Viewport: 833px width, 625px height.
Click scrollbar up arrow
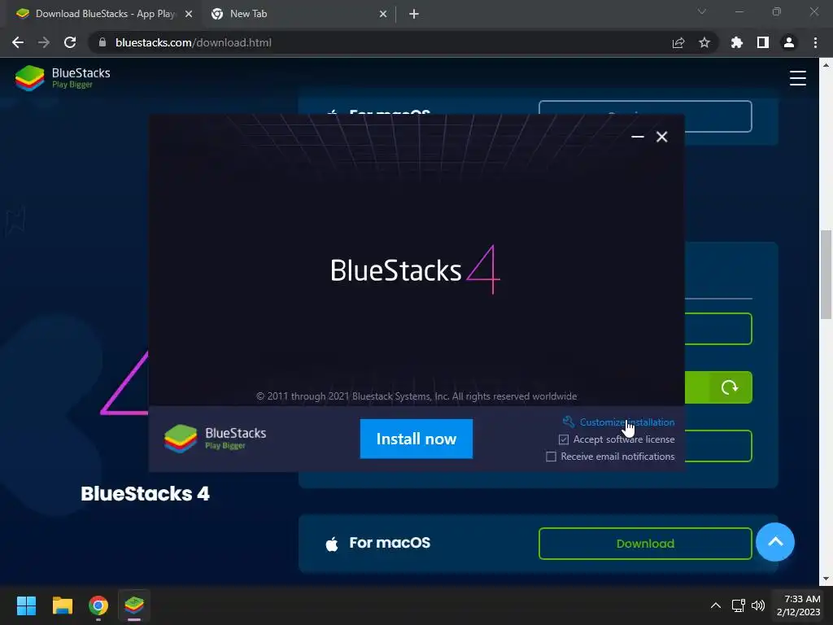826,65
